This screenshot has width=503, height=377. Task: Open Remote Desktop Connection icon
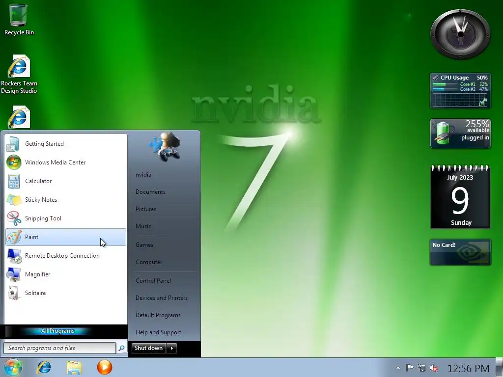[x=14, y=256]
